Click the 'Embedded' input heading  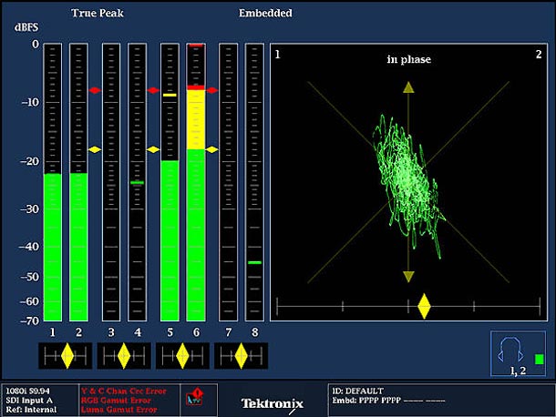[265, 13]
